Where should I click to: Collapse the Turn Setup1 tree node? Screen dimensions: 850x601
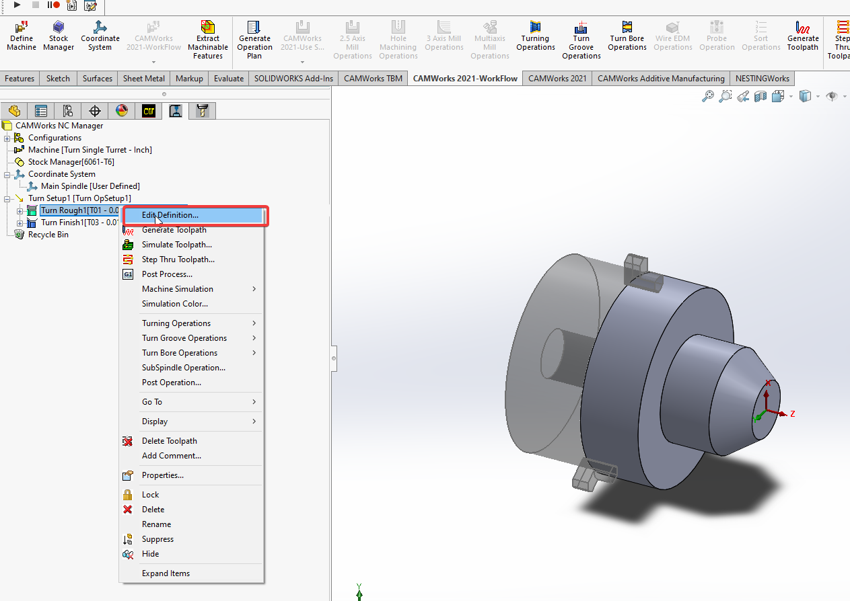(7, 198)
